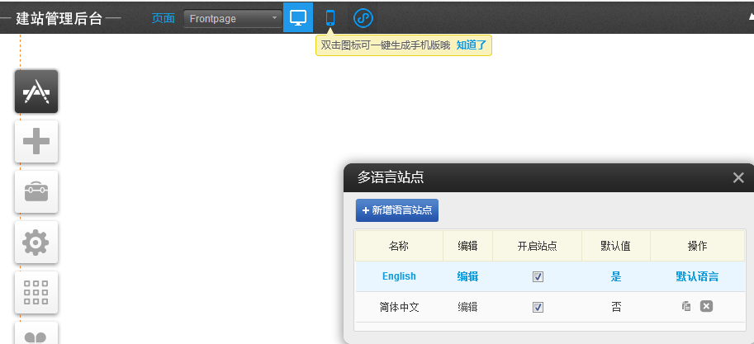Uncheck the English site enabled checkbox
This screenshot has width=754, height=344.
(538, 277)
